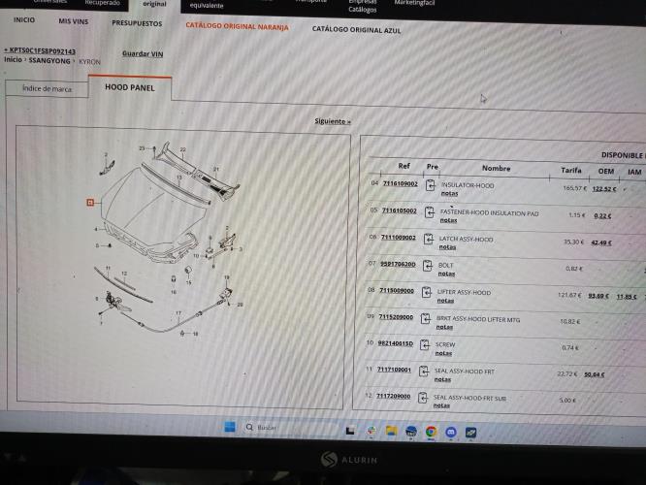Open notas under BOLT
This screenshot has width=646, height=485.
446,274
